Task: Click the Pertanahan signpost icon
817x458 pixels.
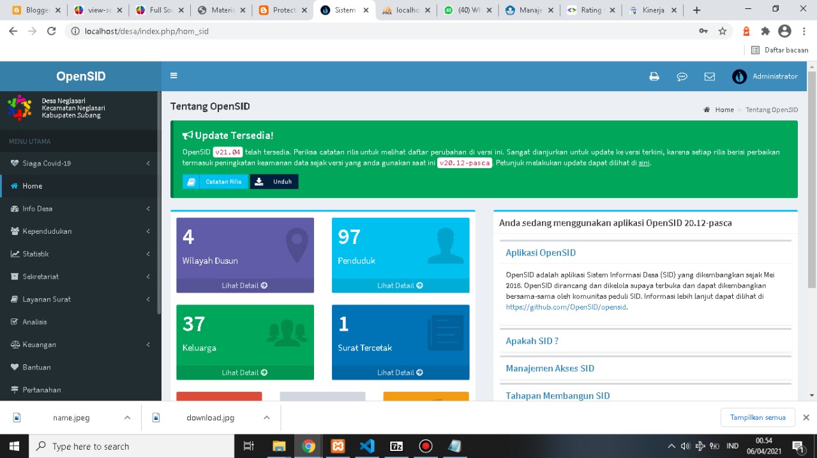Action: click(x=15, y=390)
